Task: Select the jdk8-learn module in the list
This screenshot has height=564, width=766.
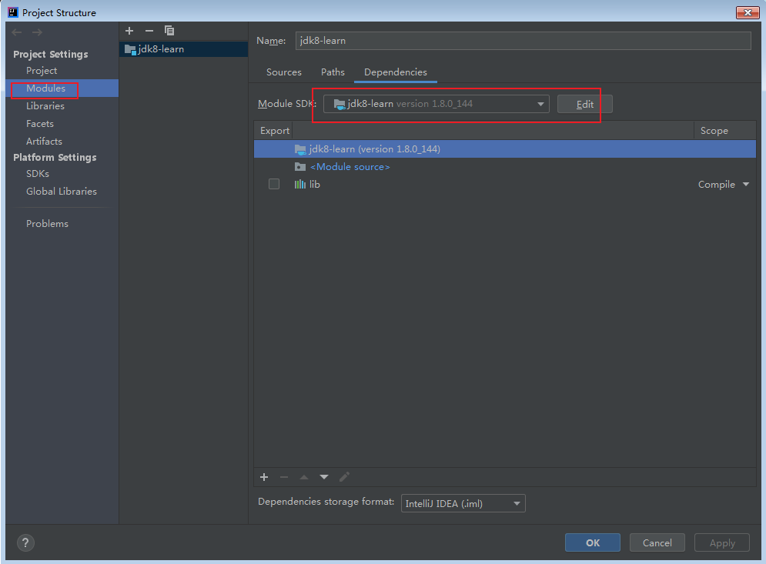Action: pos(184,48)
